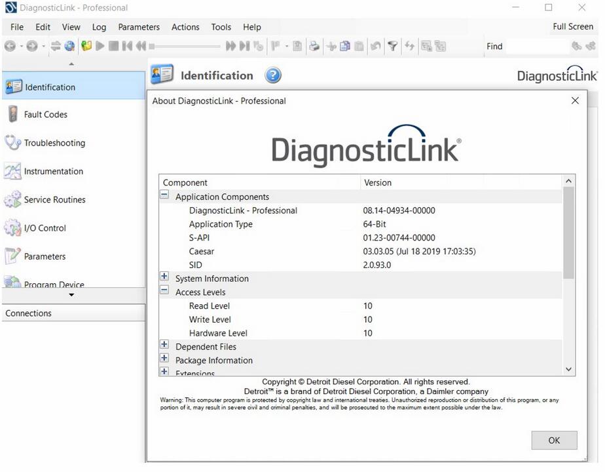
Task: Expand the Dependent Files section
Action: (164, 344)
